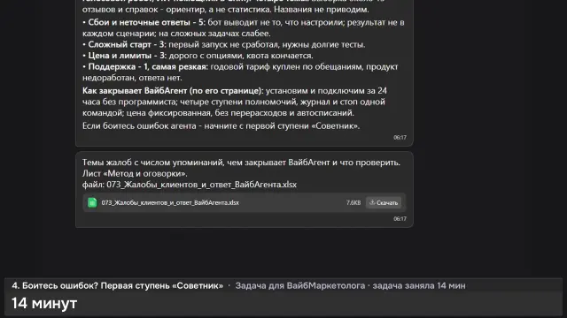The image size is (567, 318).
Task: Click the Скачать download button
Action: 384,202
